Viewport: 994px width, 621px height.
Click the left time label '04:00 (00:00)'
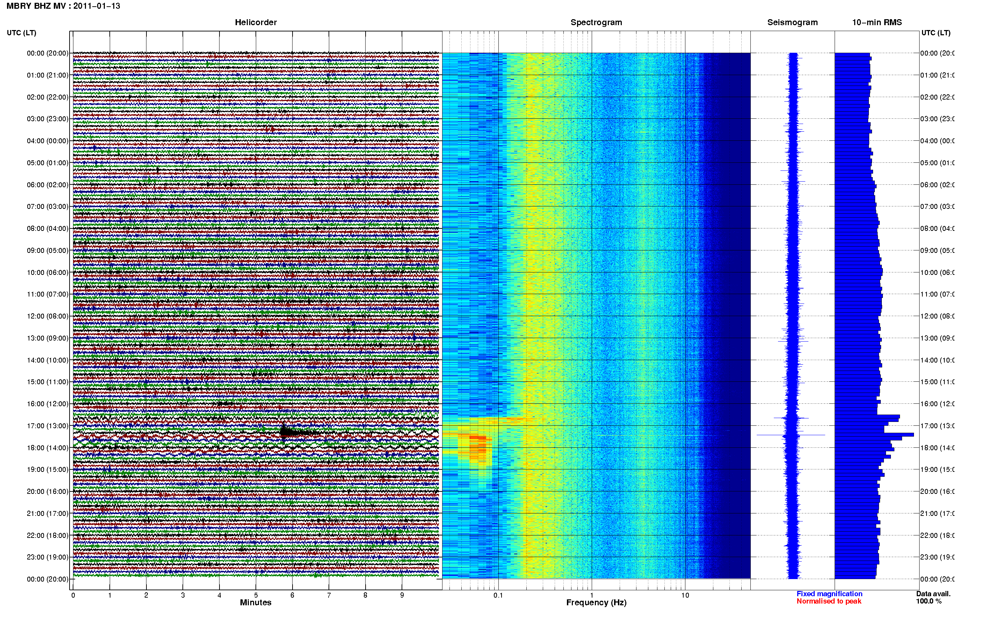pos(48,141)
